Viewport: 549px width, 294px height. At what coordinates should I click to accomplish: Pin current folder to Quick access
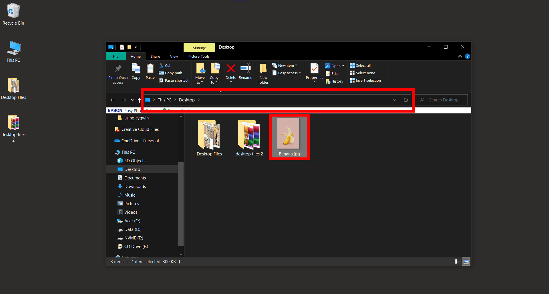(118, 73)
